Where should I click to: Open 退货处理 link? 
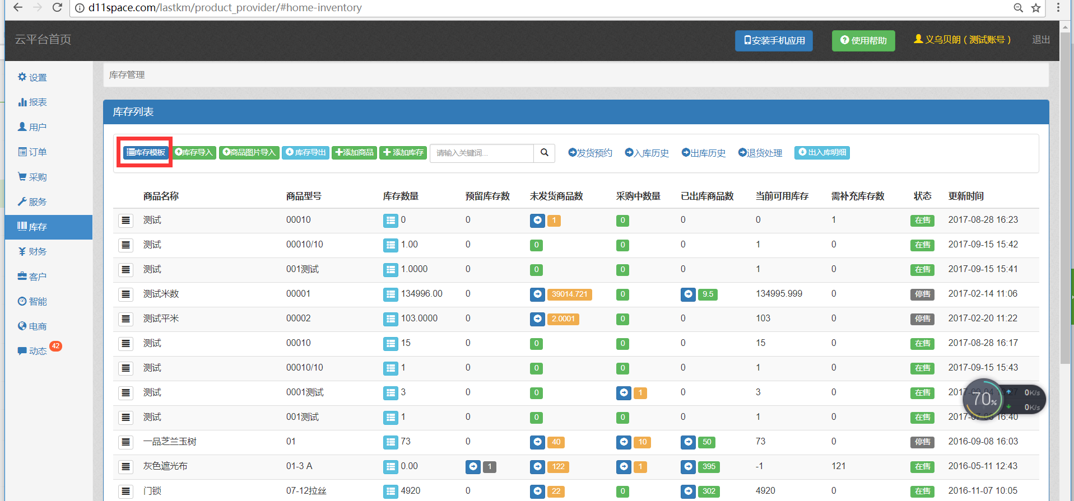(760, 153)
